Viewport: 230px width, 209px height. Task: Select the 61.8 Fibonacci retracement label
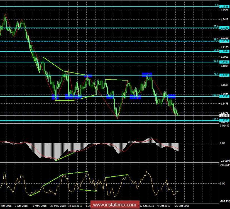(216, 60)
